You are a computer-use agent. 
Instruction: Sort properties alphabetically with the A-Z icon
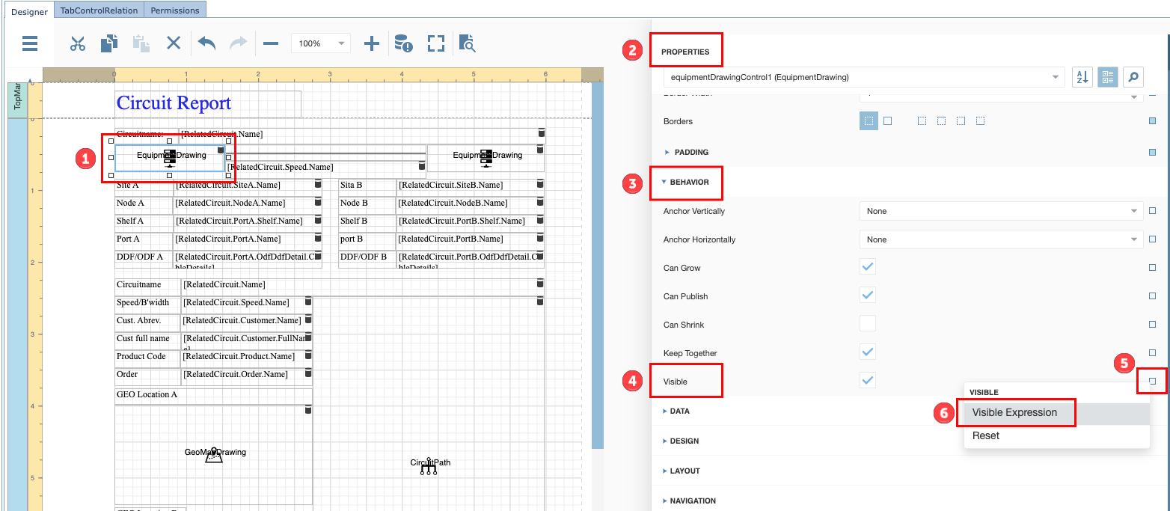1082,77
